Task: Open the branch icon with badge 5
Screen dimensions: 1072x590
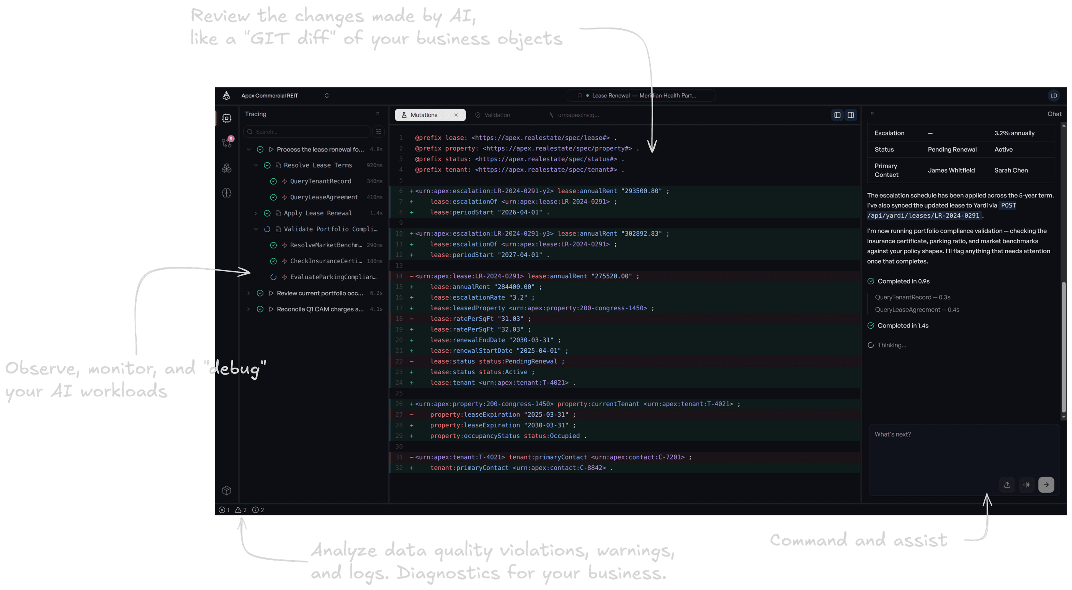Action: click(226, 143)
